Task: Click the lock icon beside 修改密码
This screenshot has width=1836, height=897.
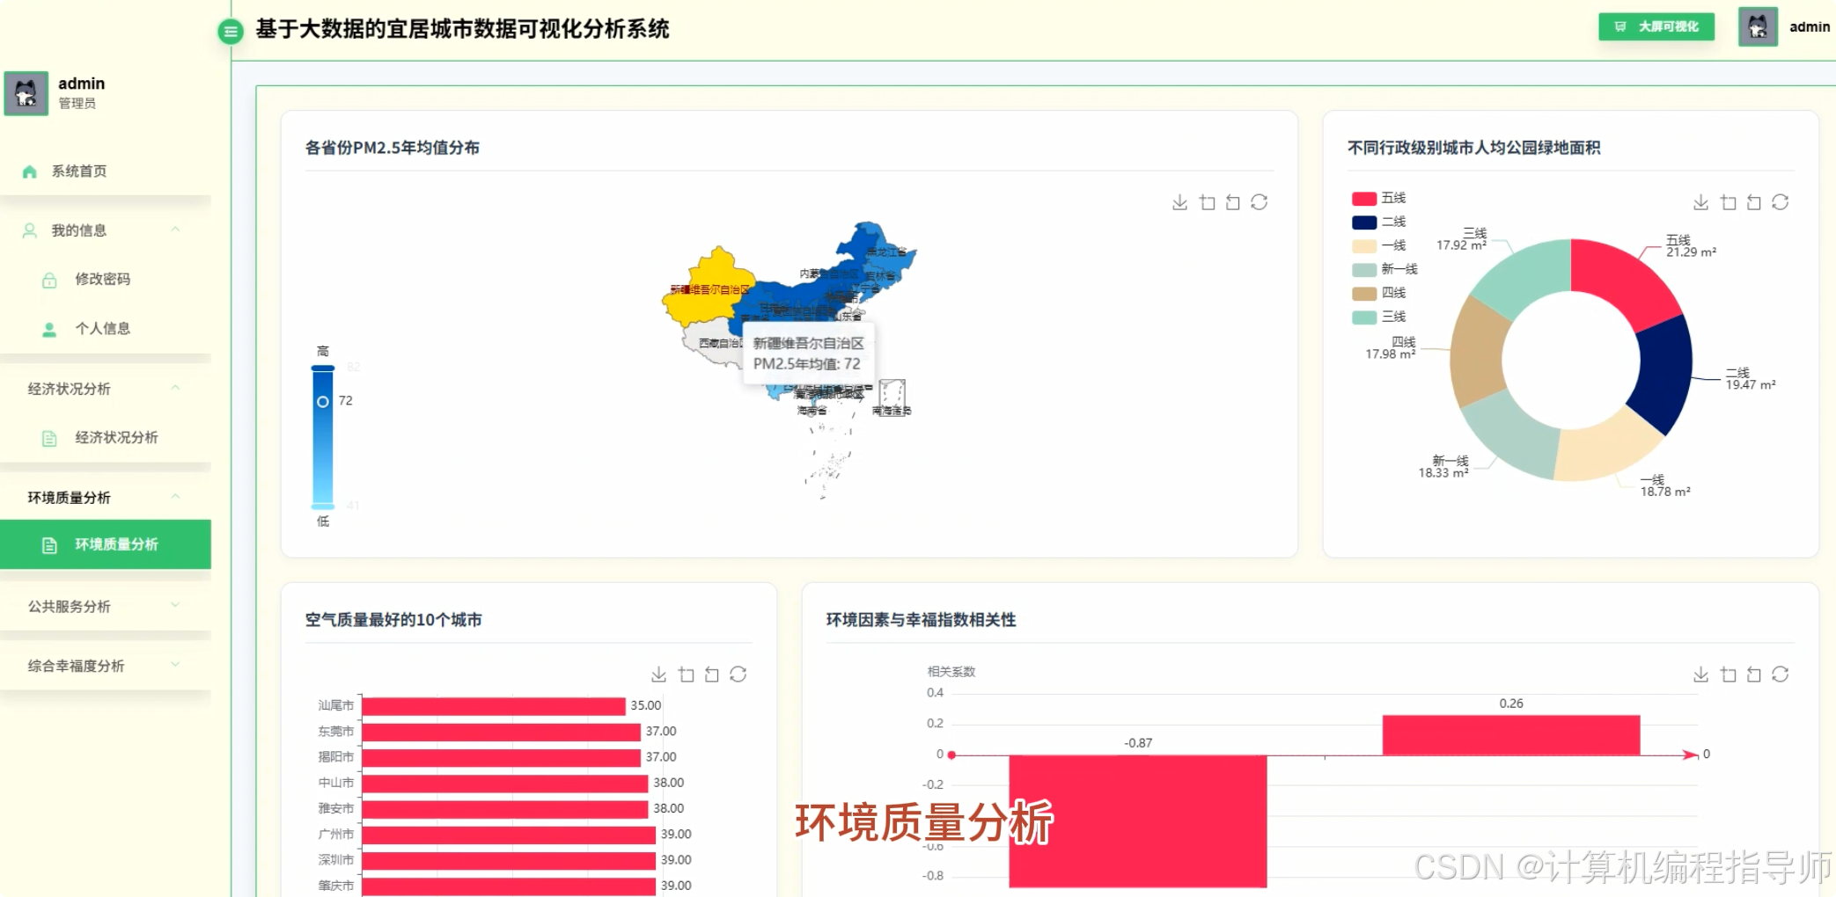Action: click(49, 280)
